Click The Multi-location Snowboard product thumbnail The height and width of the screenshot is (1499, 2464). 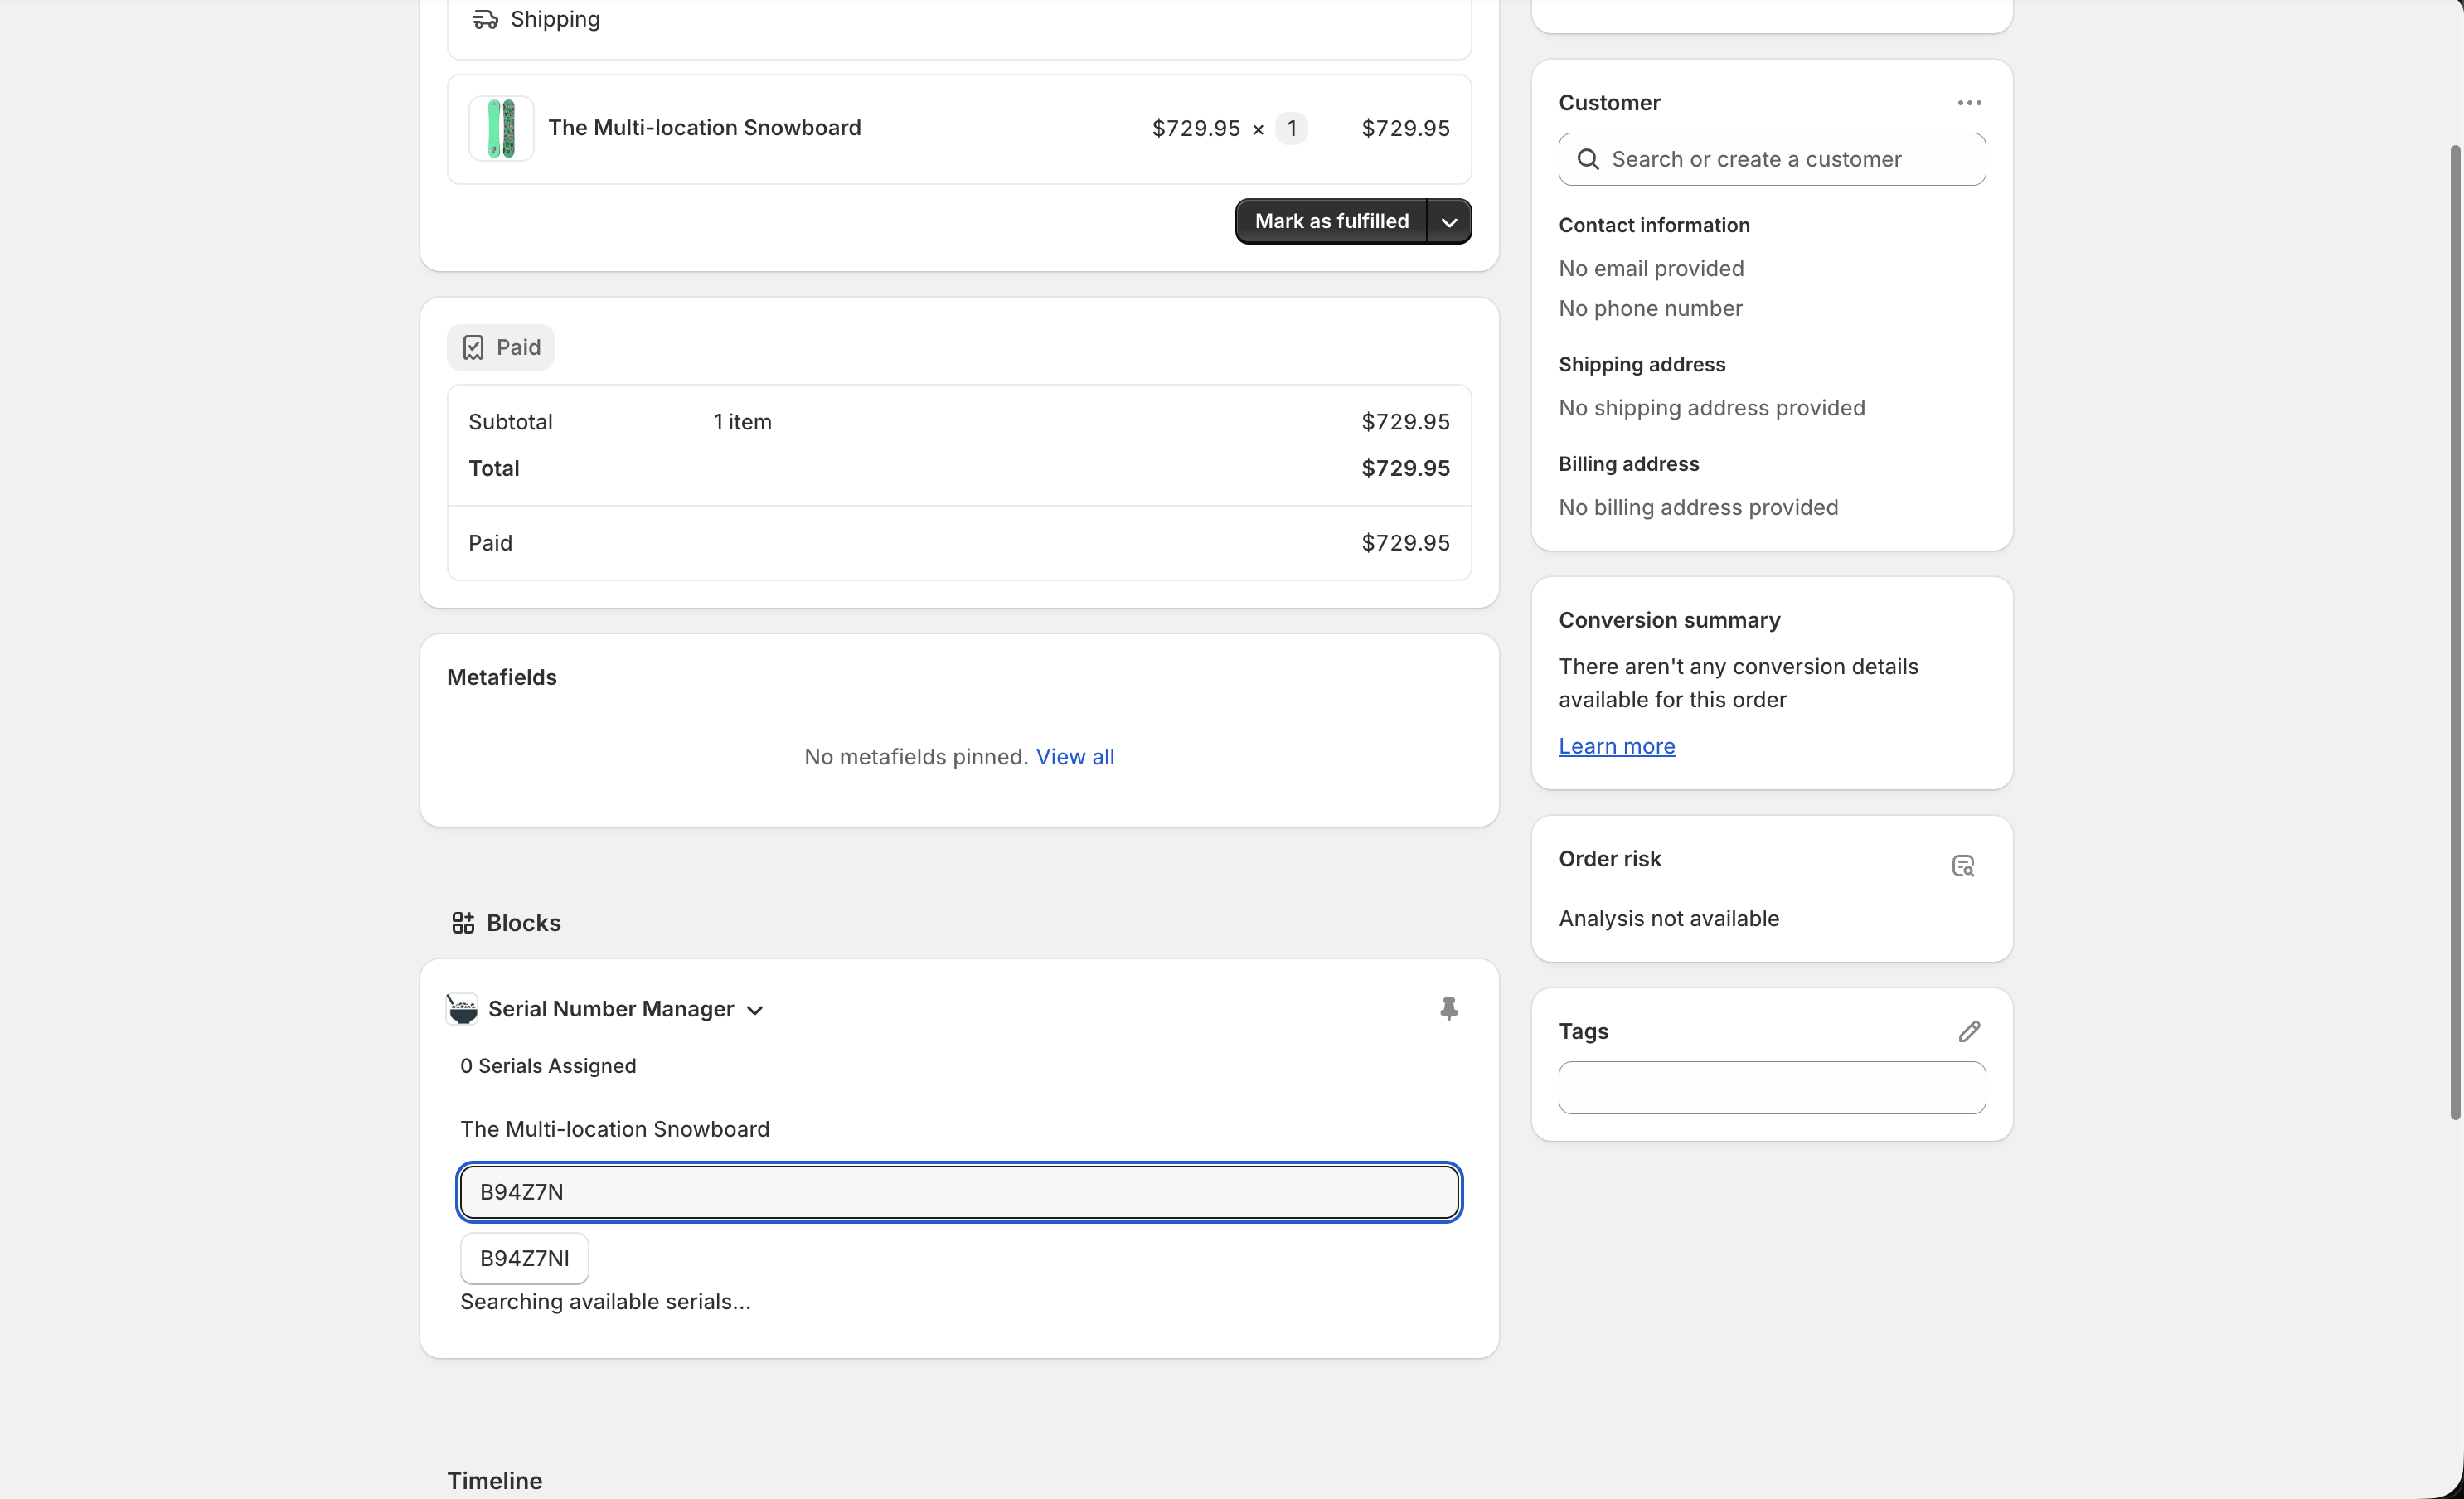tap(500, 128)
